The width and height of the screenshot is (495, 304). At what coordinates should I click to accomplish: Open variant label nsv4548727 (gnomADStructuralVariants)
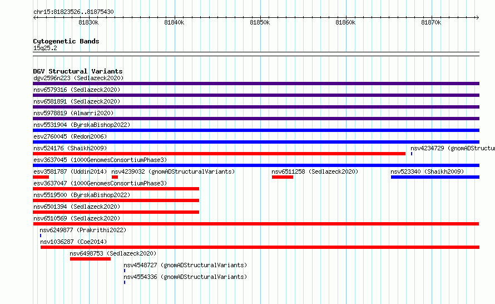(x=185, y=265)
